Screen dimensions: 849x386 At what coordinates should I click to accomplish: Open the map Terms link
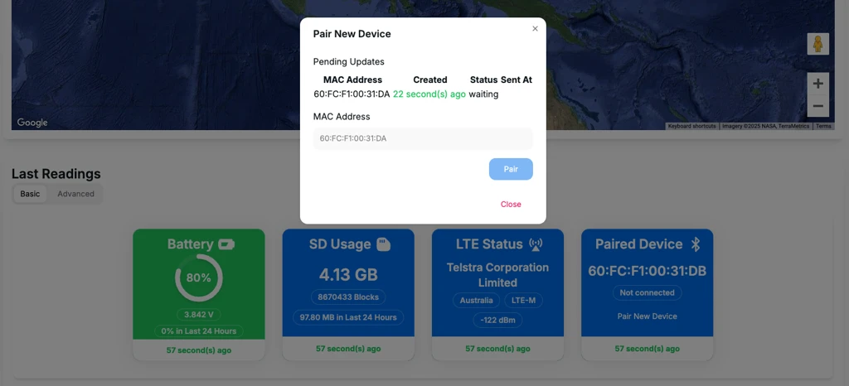823,126
